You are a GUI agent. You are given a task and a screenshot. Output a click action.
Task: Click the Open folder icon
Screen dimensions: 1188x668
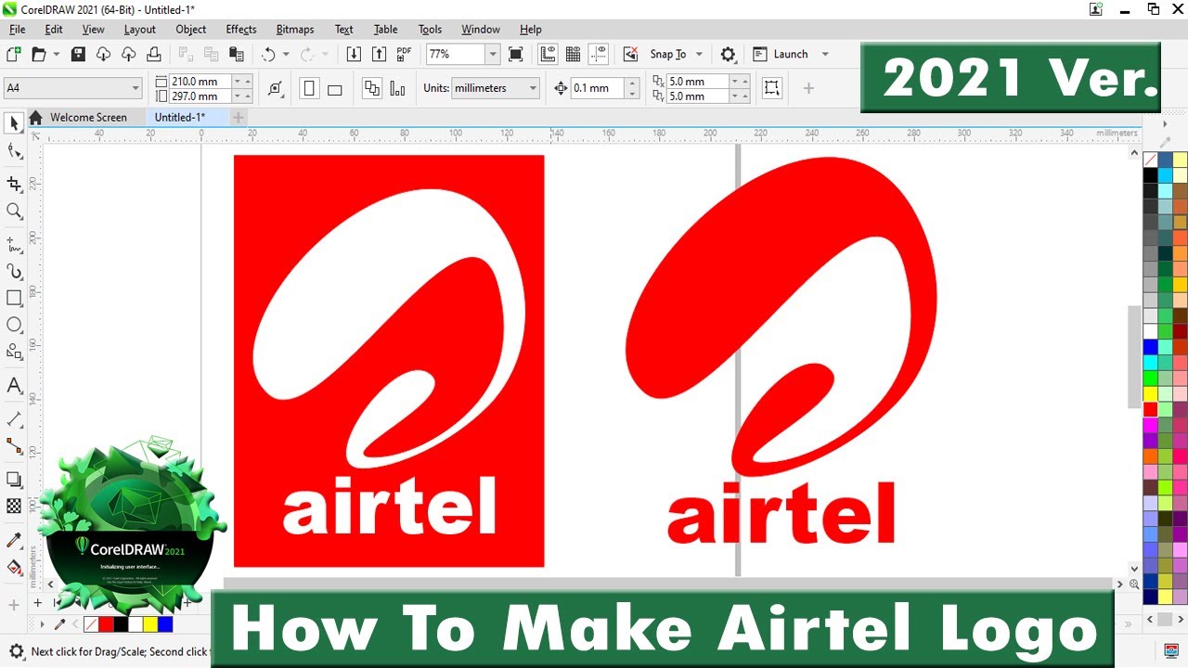(x=39, y=54)
